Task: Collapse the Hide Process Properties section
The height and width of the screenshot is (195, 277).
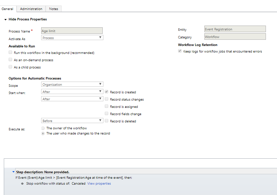Action: point(6,19)
